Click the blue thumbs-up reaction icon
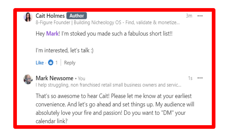This screenshot has width=233, height=137. pos(51,62)
